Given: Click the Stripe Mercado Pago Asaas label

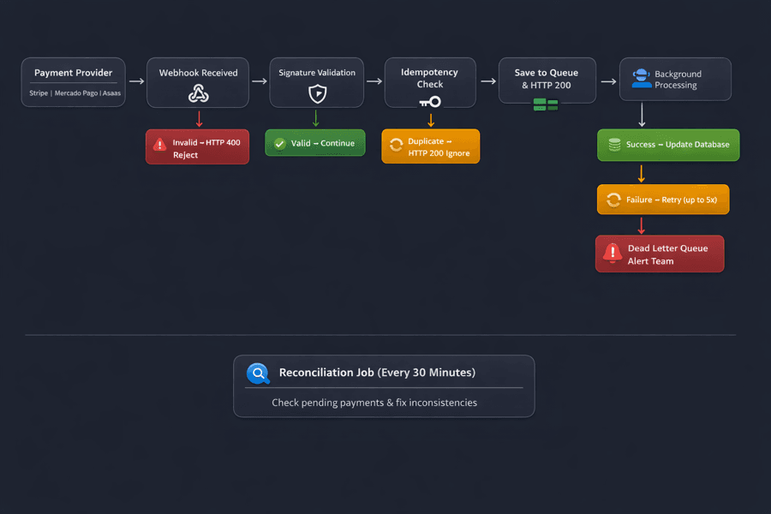Looking at the screenshot, I should tap(73, 93).
